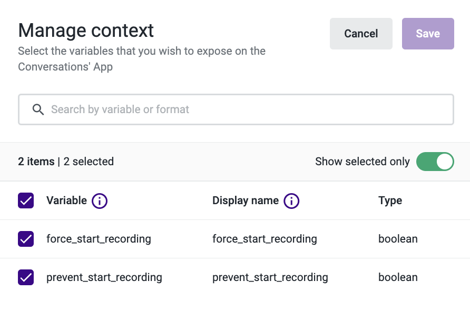The image size is (470, 321).
Task: Toggle the Show selected only switch
Action: click(x=435, y=162)
